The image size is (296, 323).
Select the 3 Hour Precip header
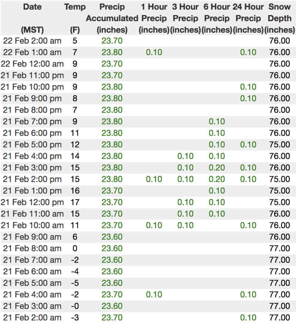tap(185, 18)
